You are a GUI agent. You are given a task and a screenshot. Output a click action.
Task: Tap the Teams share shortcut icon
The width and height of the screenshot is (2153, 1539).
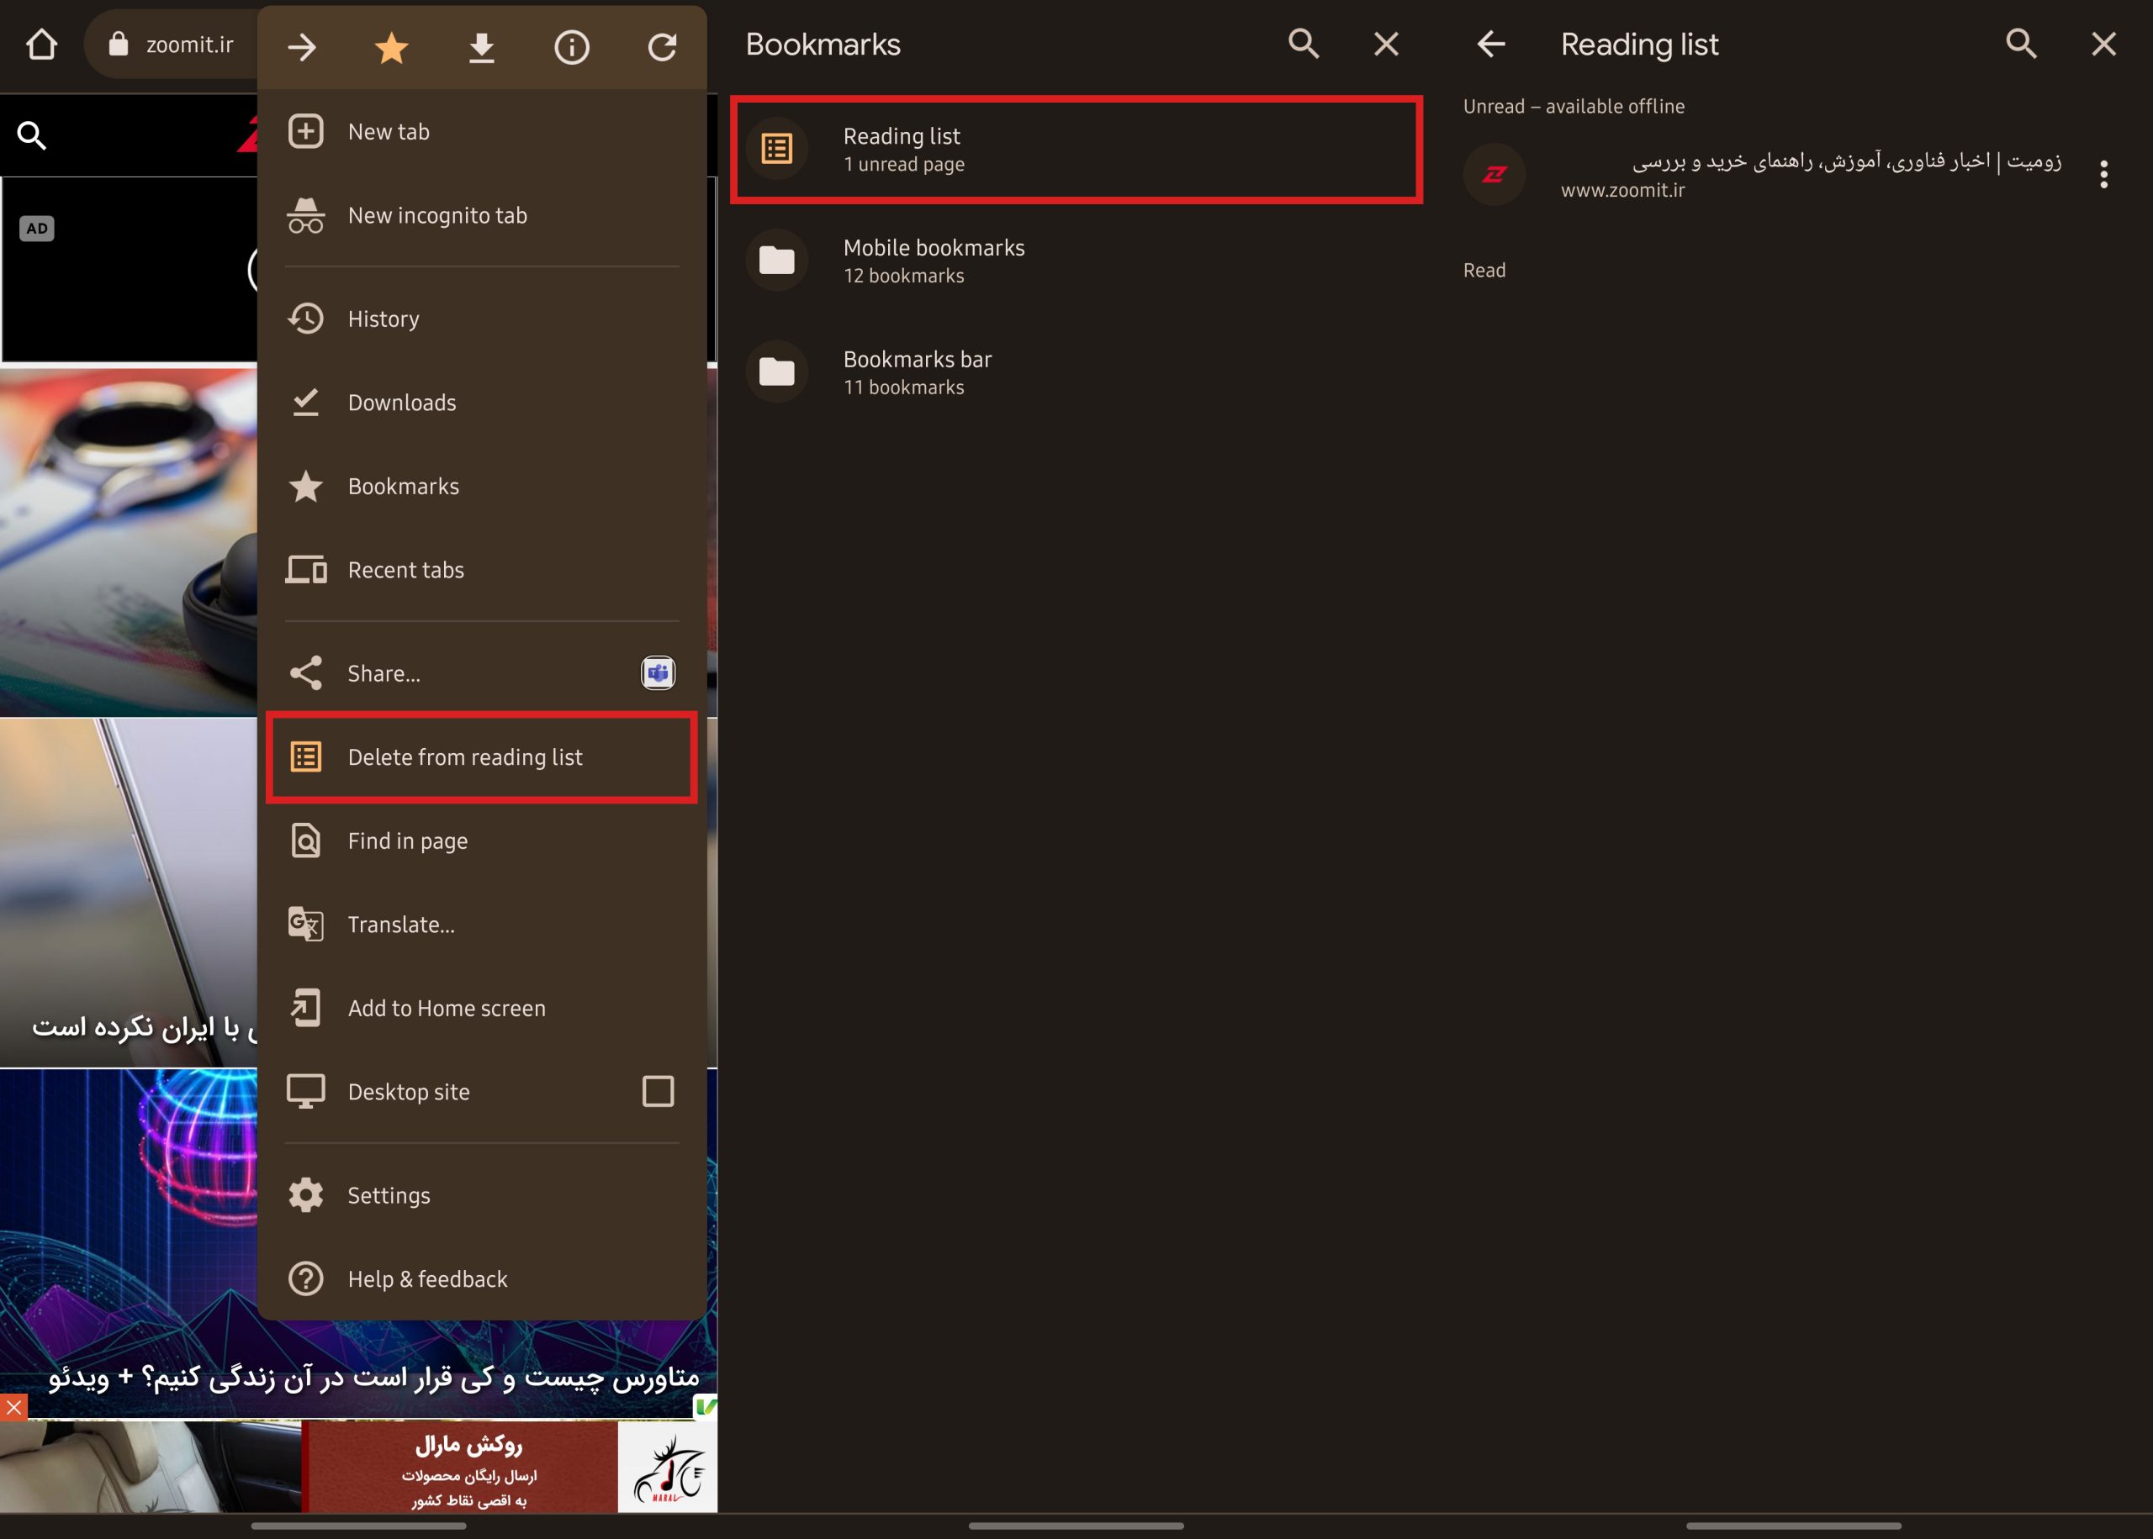(658, 672)
